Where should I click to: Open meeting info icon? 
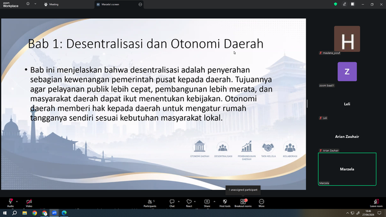coord(28,4)
